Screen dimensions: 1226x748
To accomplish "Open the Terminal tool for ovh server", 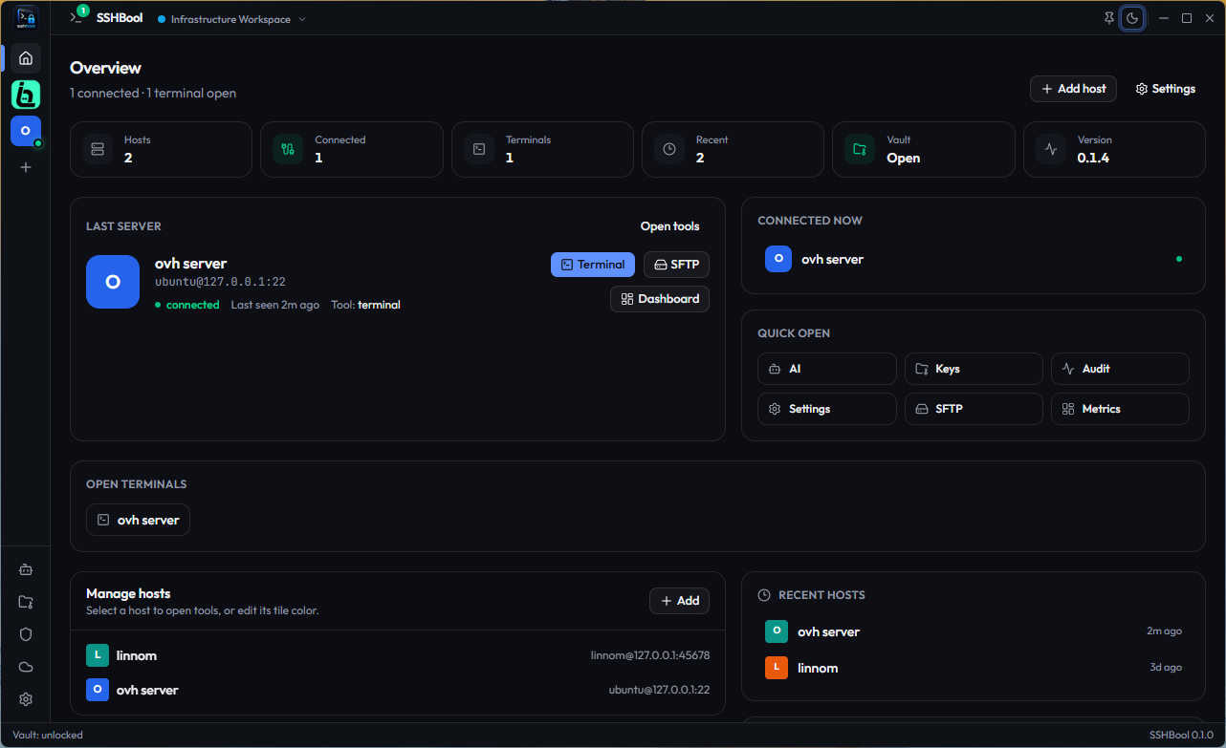I will 593,265.
